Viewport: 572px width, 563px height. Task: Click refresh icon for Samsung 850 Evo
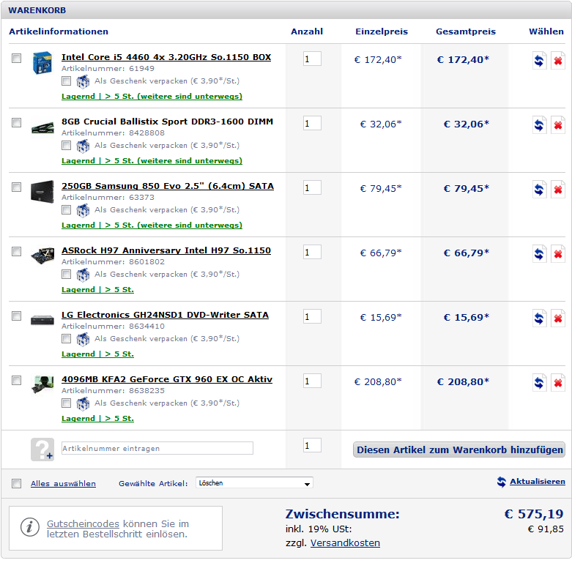[x=539, y=190]
